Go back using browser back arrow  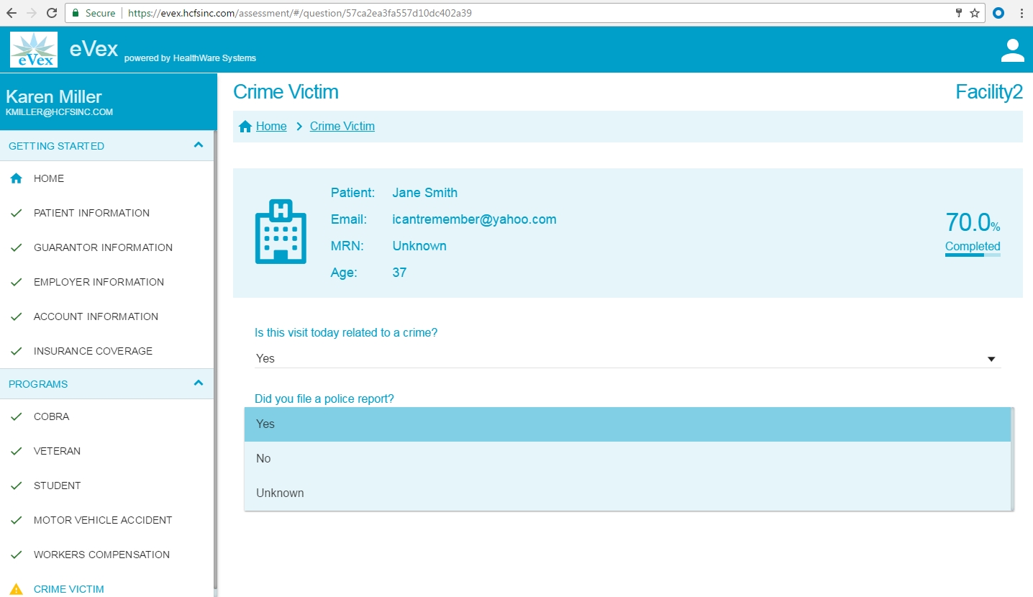[12, 13]
